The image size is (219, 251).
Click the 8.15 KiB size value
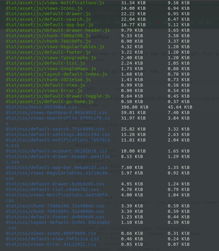coord(132,156)
